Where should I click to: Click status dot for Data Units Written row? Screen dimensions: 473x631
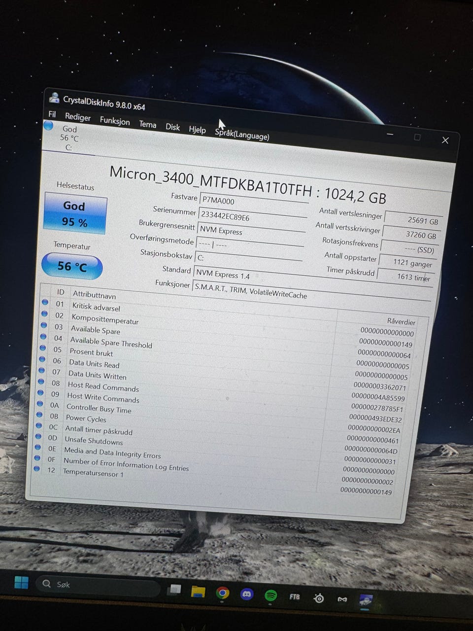click(41, 371)
